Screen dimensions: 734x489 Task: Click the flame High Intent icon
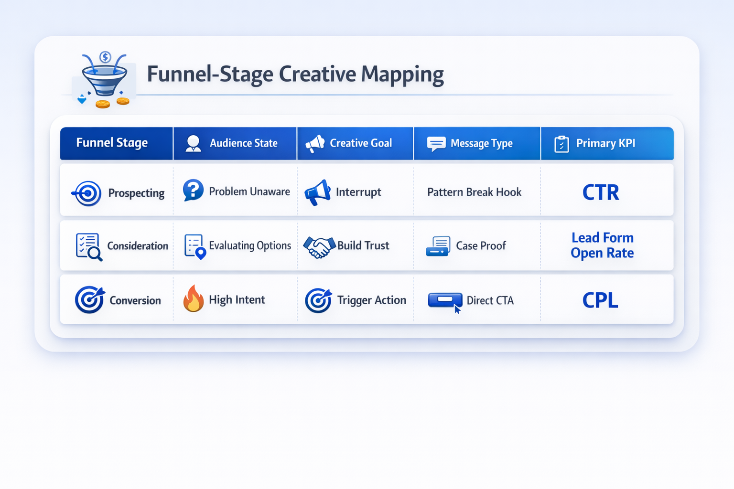point(194,299)
